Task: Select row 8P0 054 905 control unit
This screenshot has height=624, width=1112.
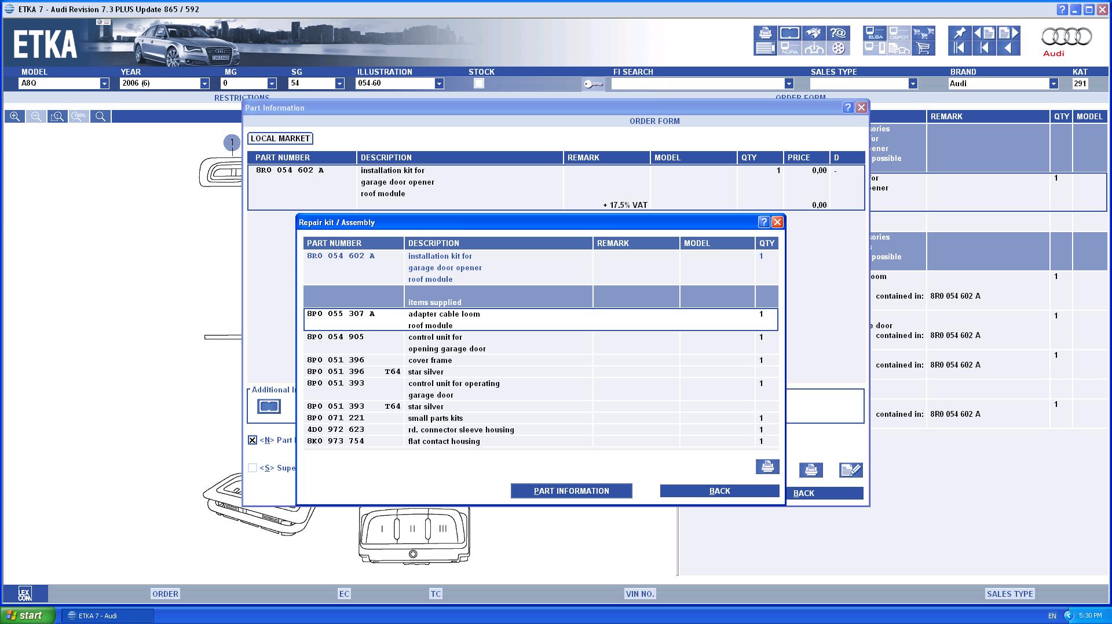Action: tap(540, 343)
